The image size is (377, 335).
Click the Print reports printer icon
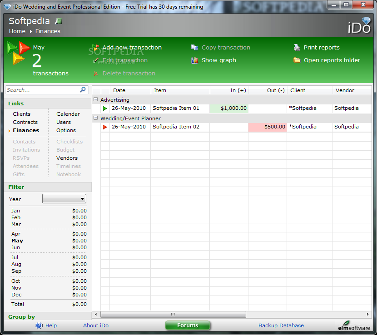coord(297,48)
